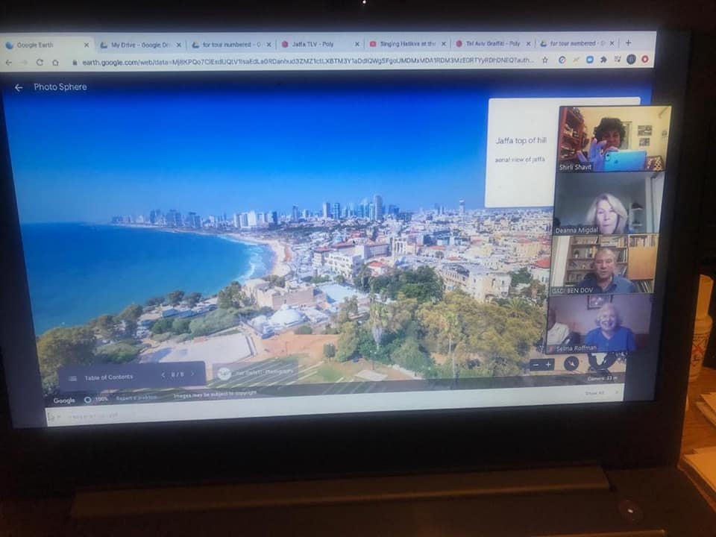Close the Tel Aviv Graffiti tab
This screenshot has width=716, height=537.
(528, 44)
